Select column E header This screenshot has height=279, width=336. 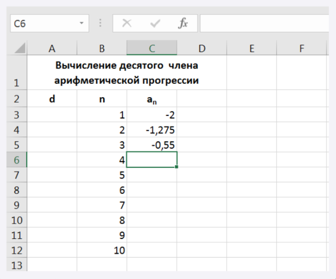[x=251, y=49]
